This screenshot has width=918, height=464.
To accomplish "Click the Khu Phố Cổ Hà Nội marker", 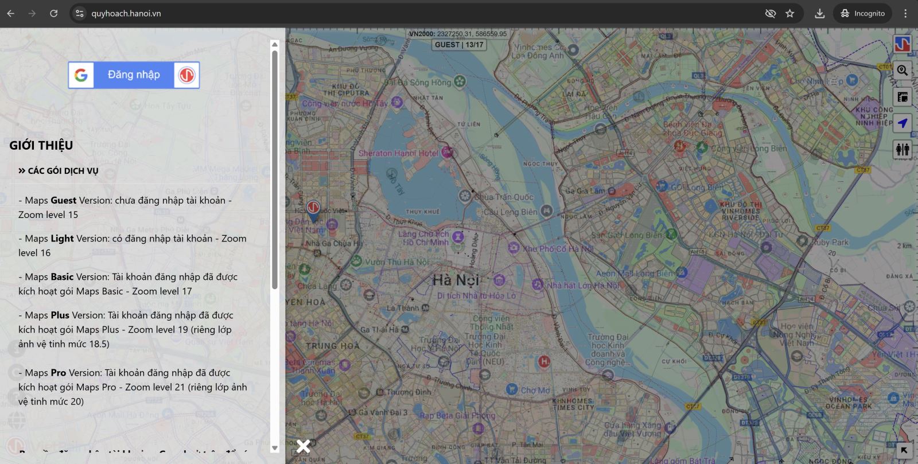I will 514,248.
